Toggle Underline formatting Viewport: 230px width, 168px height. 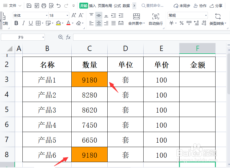coord(31,23)
